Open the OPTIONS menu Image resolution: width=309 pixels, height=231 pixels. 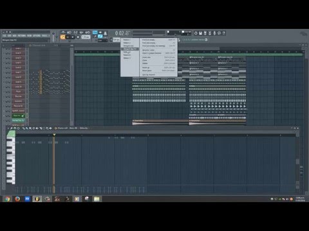tap(37, 36)
